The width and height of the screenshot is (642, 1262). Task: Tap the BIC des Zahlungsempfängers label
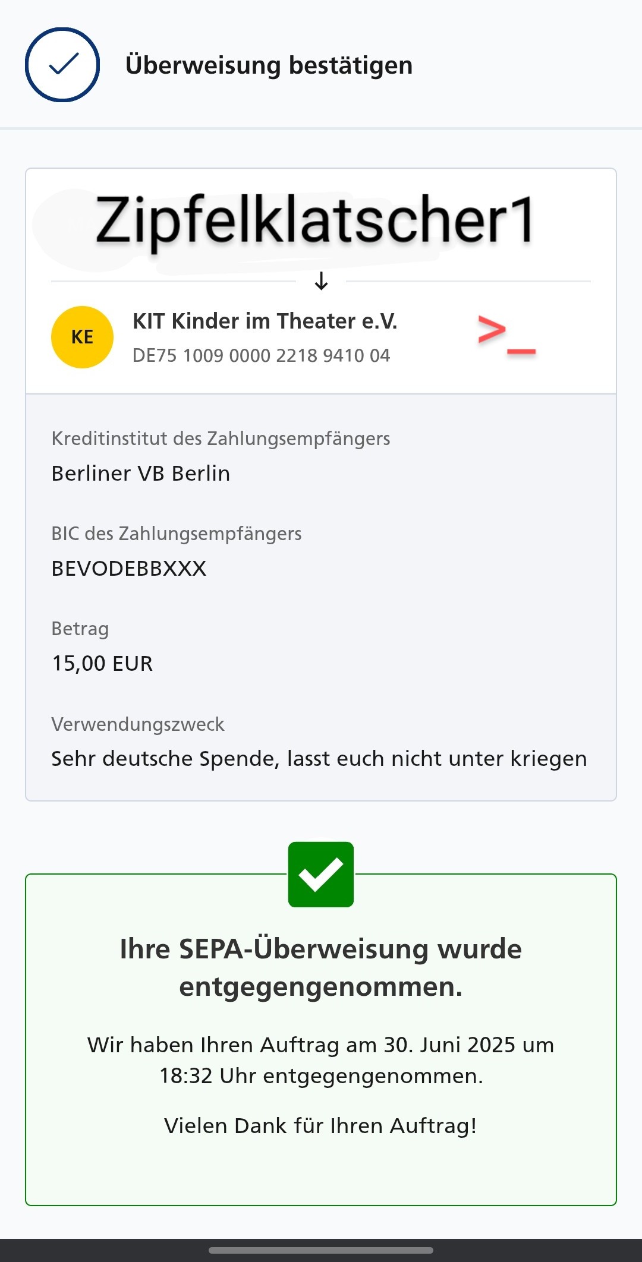176,534
